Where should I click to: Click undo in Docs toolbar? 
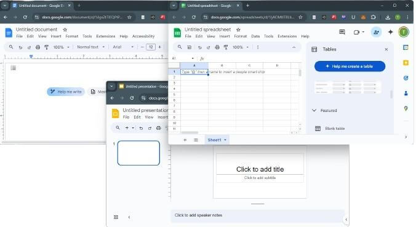tap(20, 47)
